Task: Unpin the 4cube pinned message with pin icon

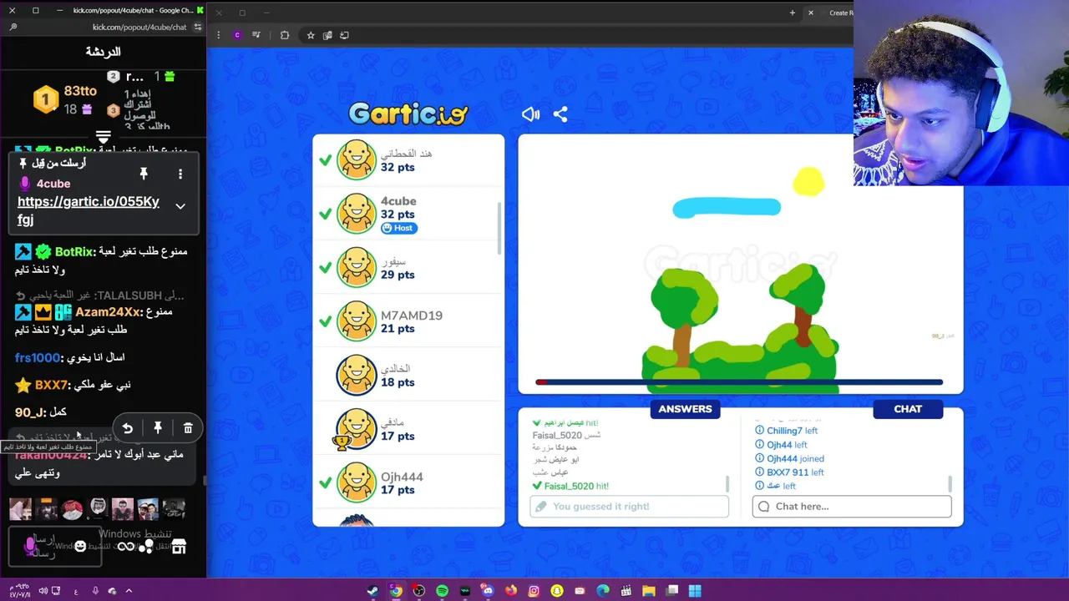Action: 144,174
